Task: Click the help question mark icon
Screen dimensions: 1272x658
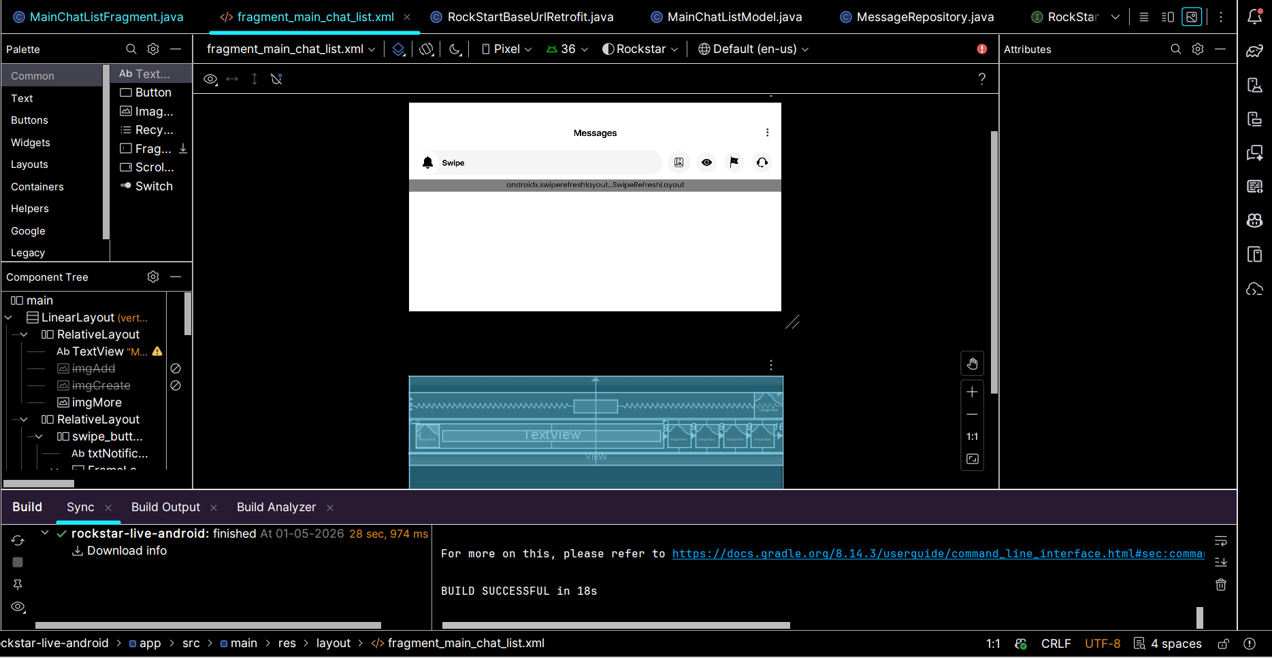Action: (982, 79)
